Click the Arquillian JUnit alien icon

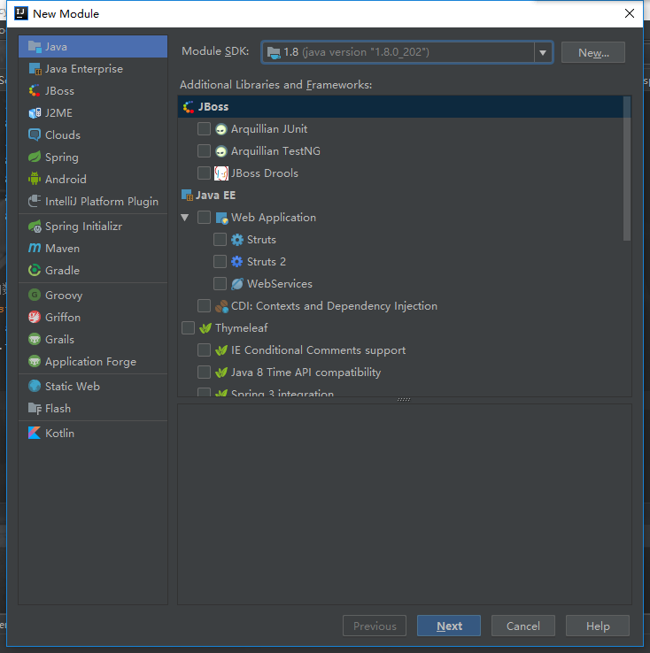click(x=221, y=129)
